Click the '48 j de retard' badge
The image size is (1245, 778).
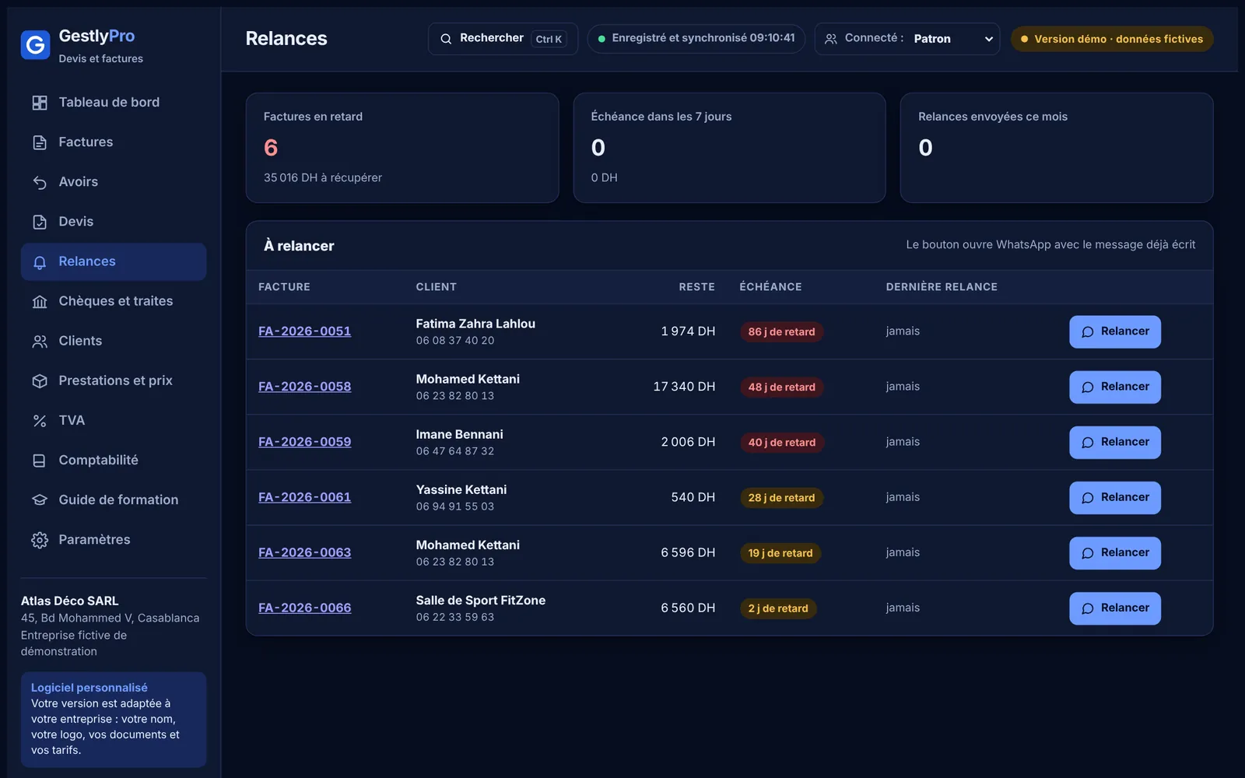point(781,387)
